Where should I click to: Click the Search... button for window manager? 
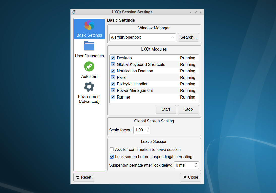(x=189, y=37)
